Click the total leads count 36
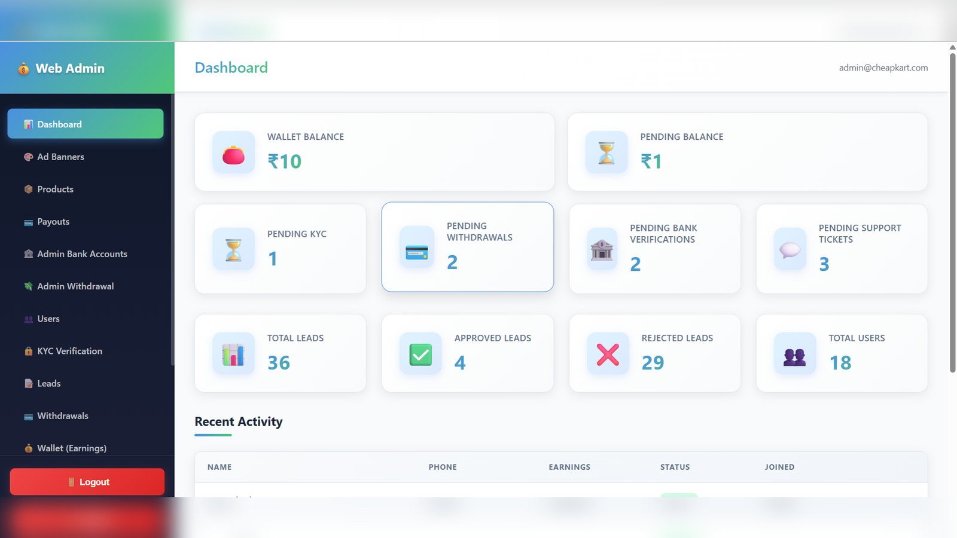Viewport: 957px width, 538px height. click(x=279, y=363)
